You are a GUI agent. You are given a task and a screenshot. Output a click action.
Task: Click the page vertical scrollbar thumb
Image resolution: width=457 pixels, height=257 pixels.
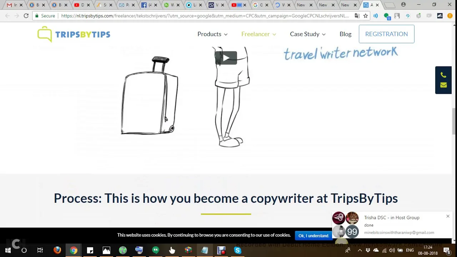tap(454, 121)
